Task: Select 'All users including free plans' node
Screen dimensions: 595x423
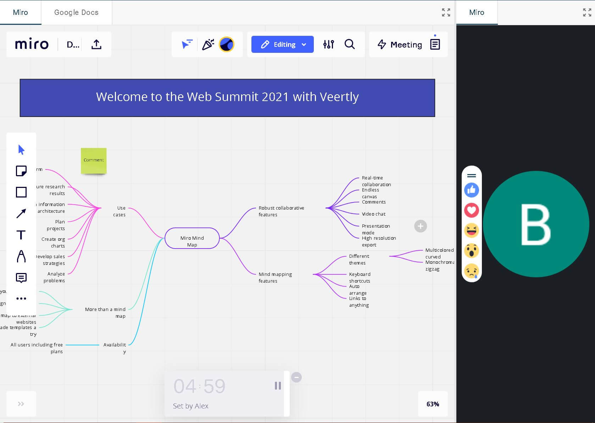Action: (37, 348)
